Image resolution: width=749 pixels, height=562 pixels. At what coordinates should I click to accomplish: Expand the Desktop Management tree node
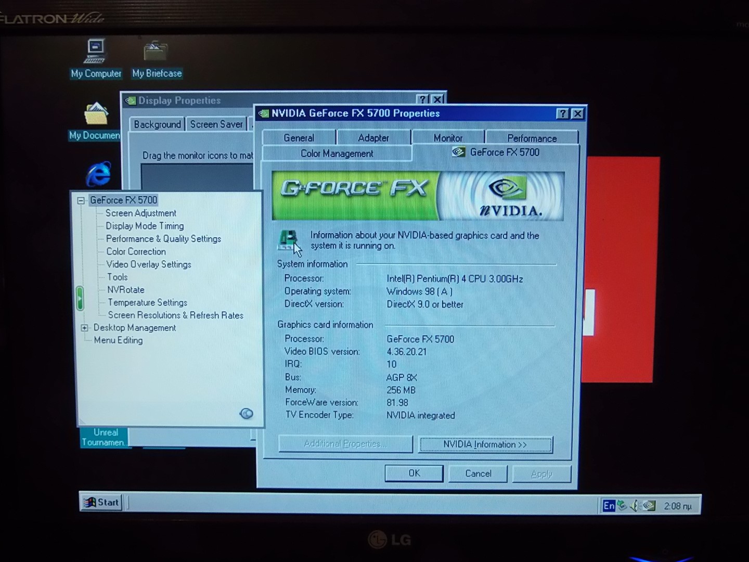[x=84, y=328]
